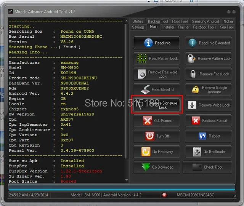Switch to the Backup Tool tab

click(158, 21)
